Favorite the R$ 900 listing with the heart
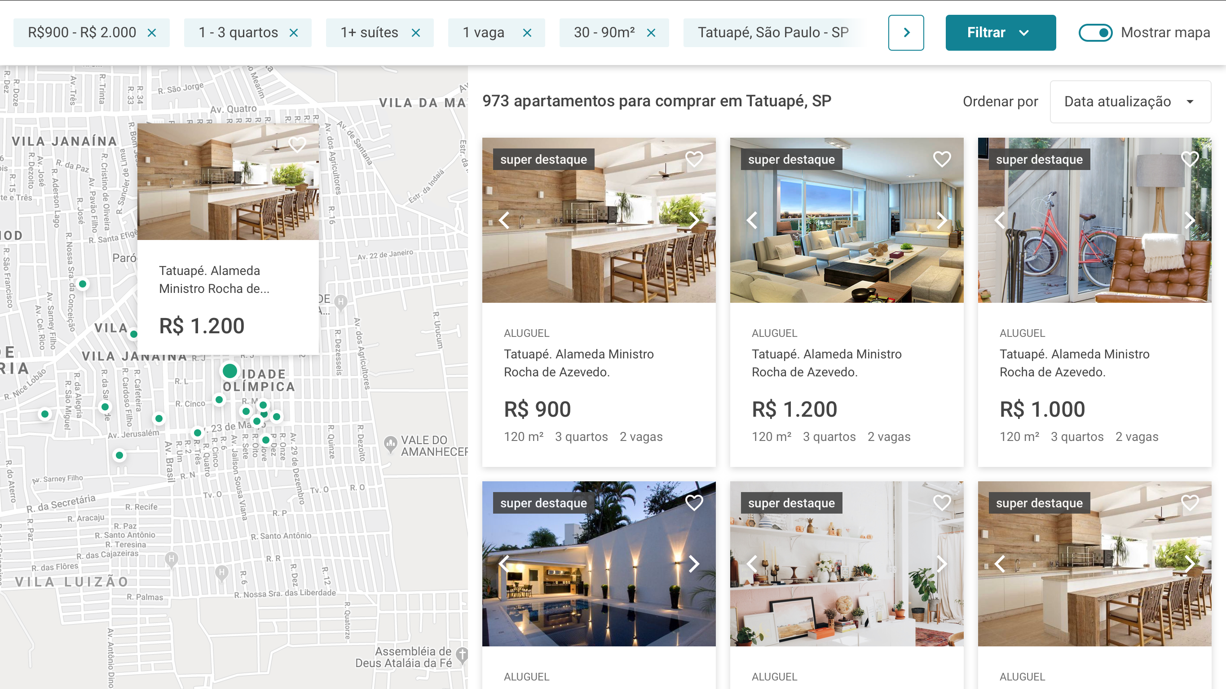 [694, 159]
